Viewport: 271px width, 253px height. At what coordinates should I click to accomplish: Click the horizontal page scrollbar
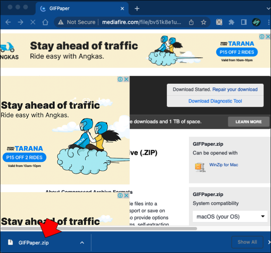pyautogui.click(x=99, y=229)
